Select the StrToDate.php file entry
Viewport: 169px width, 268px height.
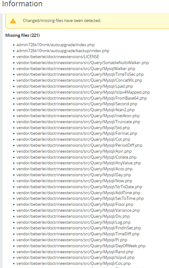pos(79,187)
